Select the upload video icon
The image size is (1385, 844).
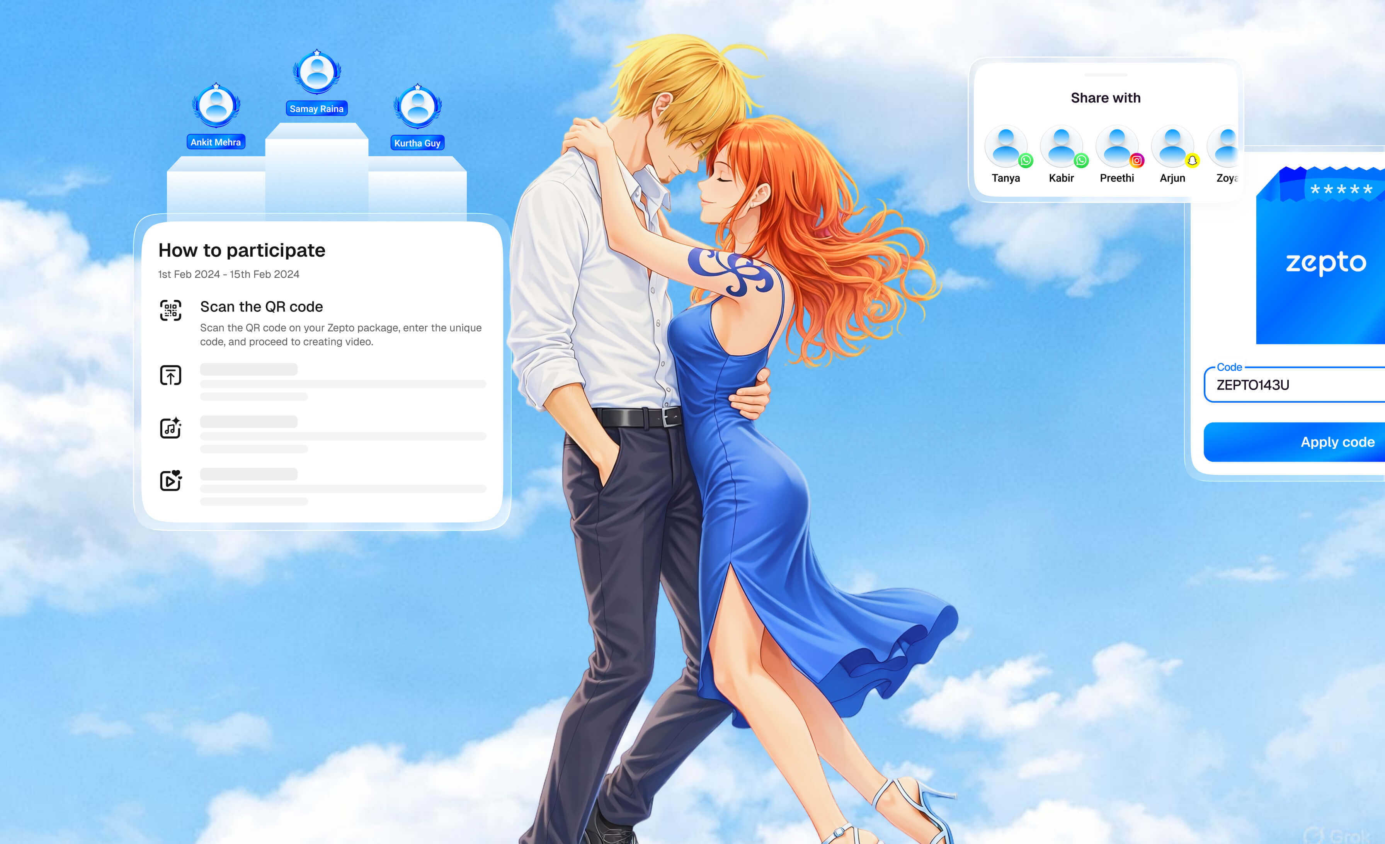[170, 375]
